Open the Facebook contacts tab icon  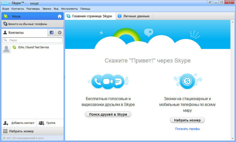click(52, 33)
